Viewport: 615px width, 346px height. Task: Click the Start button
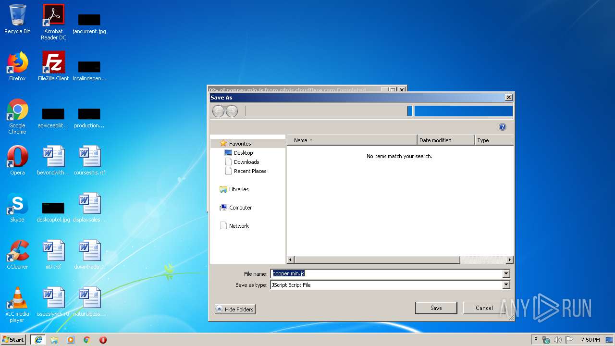(x=13, y=340)
